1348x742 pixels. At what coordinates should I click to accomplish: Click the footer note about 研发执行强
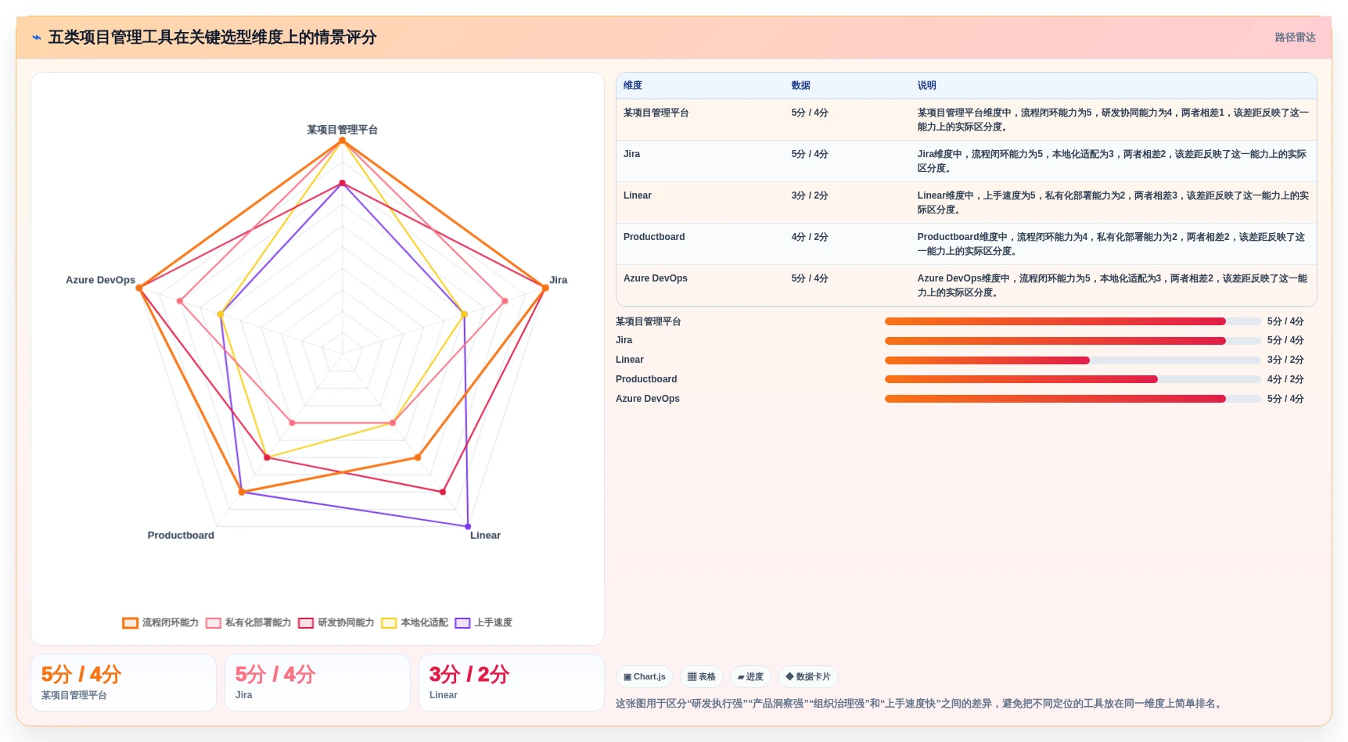921,704
